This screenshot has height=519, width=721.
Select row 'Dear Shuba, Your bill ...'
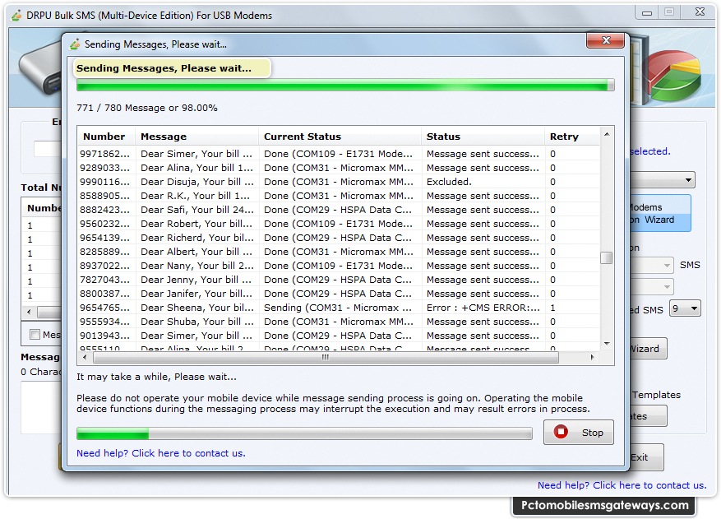(x=339, y=322)
